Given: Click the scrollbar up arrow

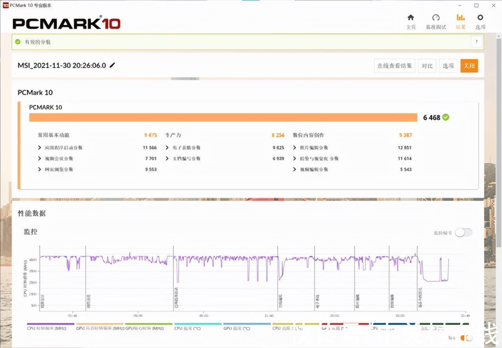Looking at the screenshot, I should 499,36.
